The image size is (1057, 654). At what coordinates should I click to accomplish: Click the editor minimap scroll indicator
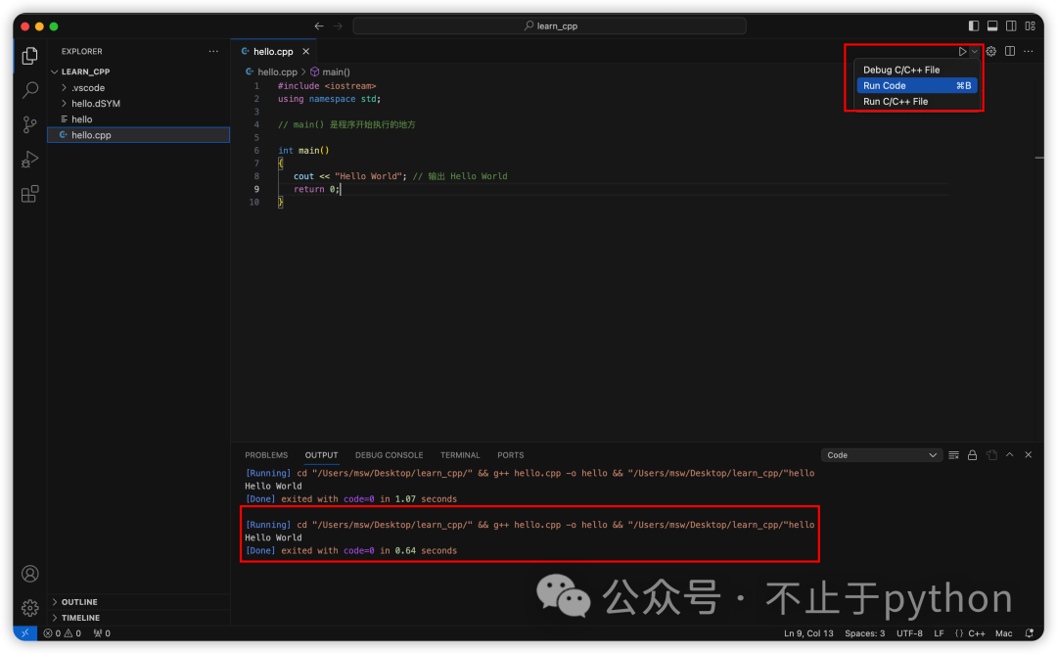[1038, 158]
